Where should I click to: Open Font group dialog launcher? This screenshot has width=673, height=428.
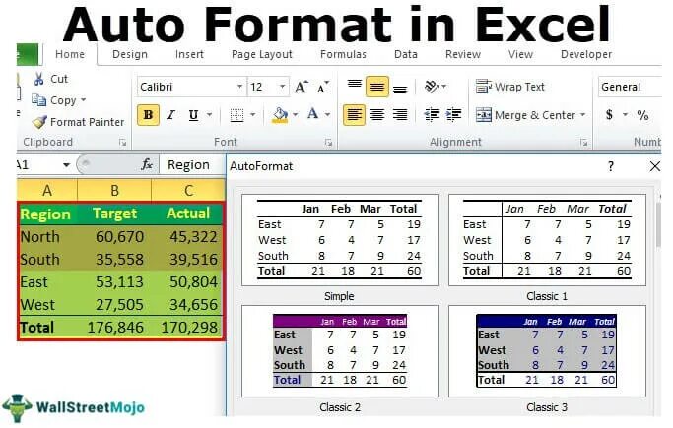click(328, 143)
